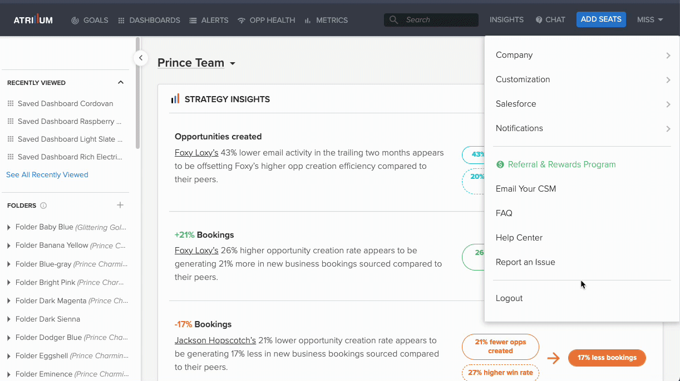
Task: Expand the Folder Baby Blue tree item
Action: point(8,227)
